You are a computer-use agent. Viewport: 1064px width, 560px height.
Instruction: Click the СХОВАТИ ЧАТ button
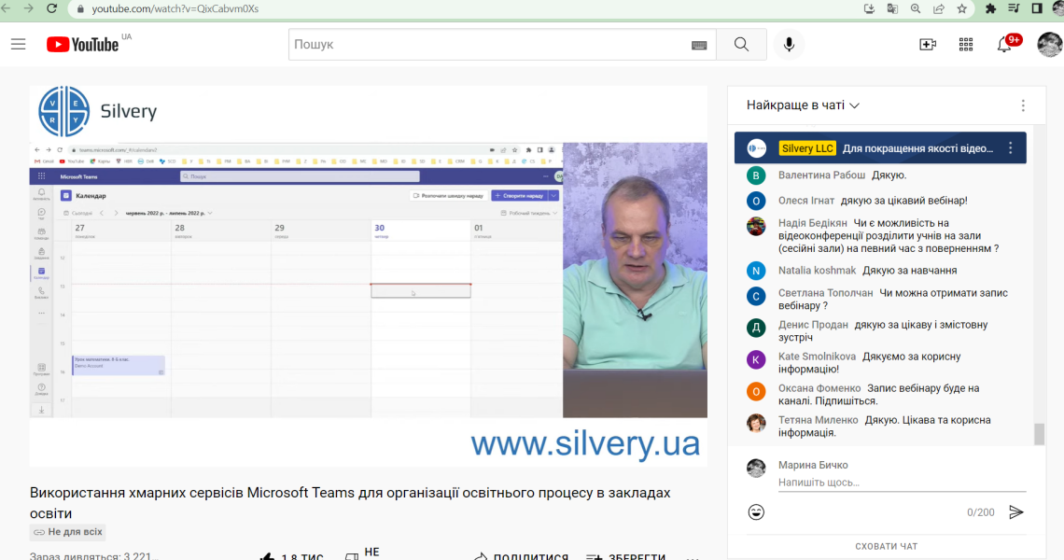click(887, 546)
